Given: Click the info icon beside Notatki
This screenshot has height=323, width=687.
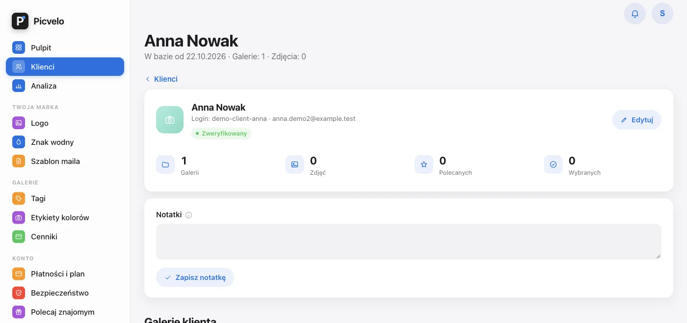Looking at the screenshot, I should (189, 215).
